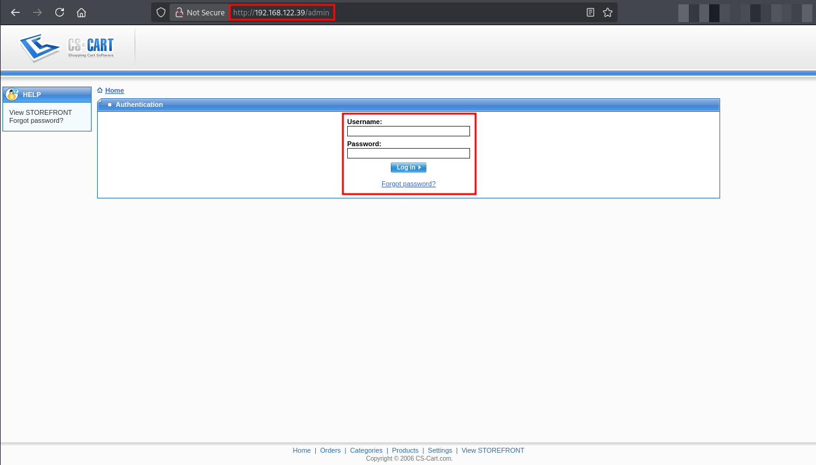Click View STOREFRONT in HELP panel
This screenshot has width=816, height=465.
tap(41, 112)
